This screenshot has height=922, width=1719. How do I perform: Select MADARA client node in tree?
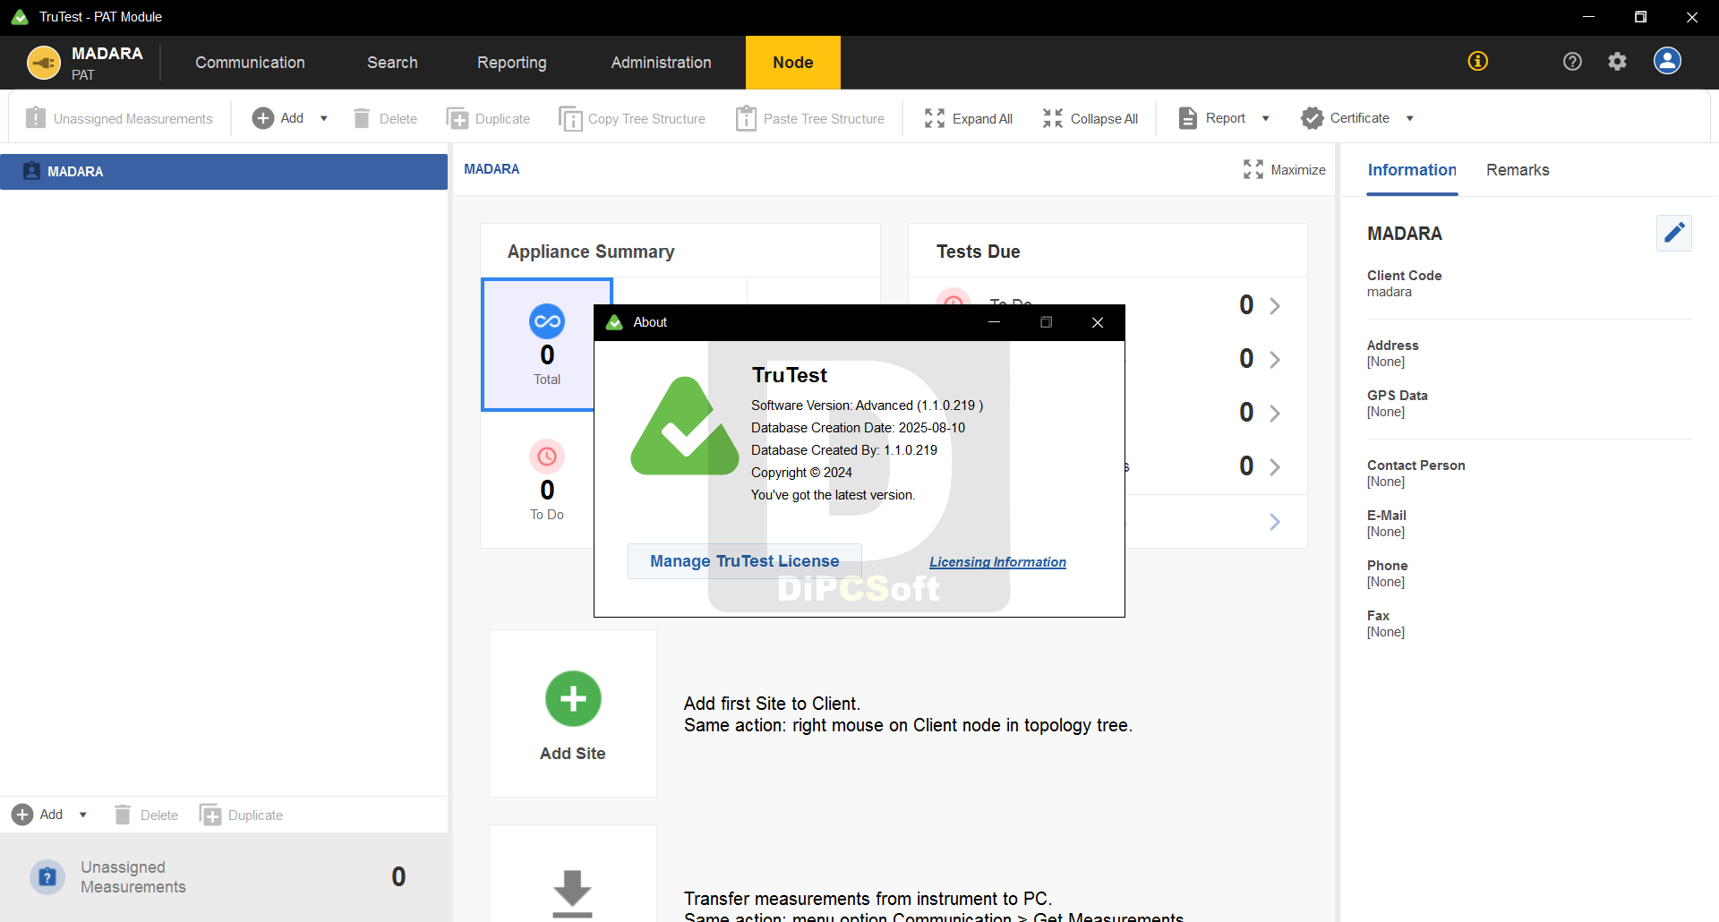(x=224, y=172)
